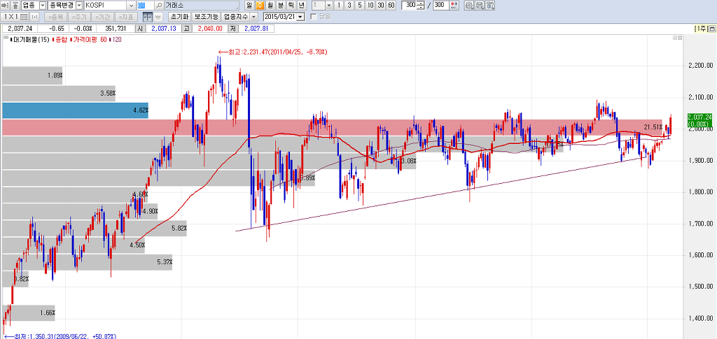Click the won currency symbol icon

158,17
